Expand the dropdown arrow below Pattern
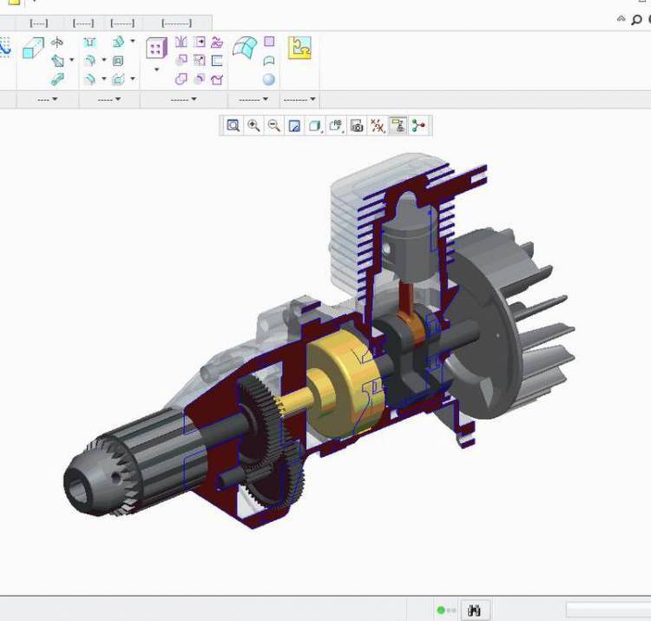The image size is (651, 621). coord(156,69)
